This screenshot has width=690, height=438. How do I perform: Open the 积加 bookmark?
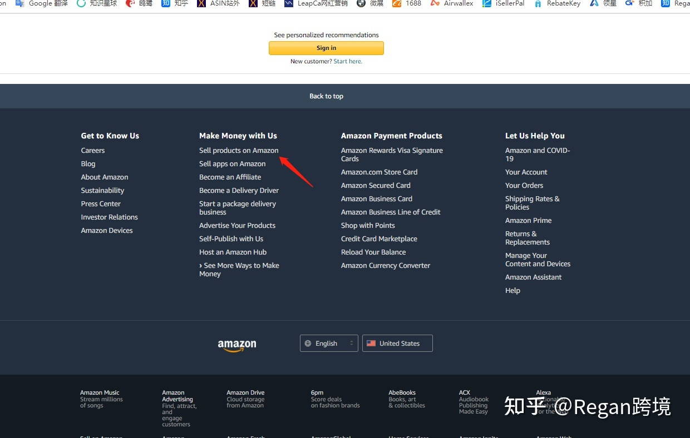coord(639,3)
